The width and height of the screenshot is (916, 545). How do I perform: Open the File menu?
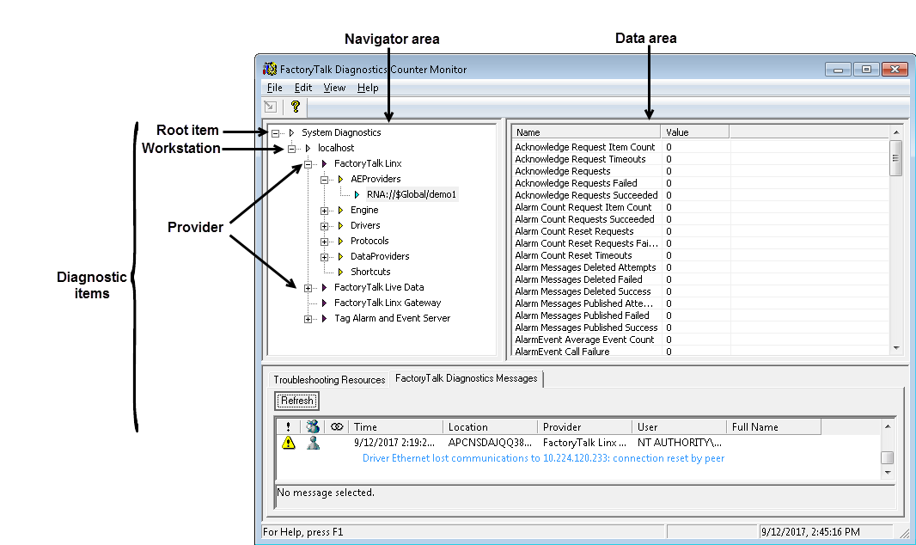pyautogui.click(x=274, y=88)
